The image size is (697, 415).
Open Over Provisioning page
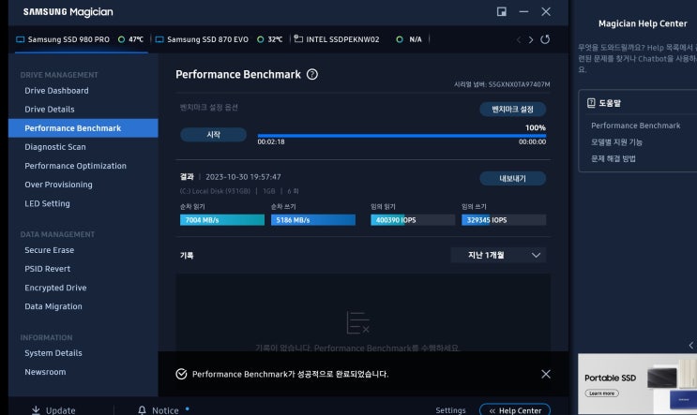[x=58, y=185]
